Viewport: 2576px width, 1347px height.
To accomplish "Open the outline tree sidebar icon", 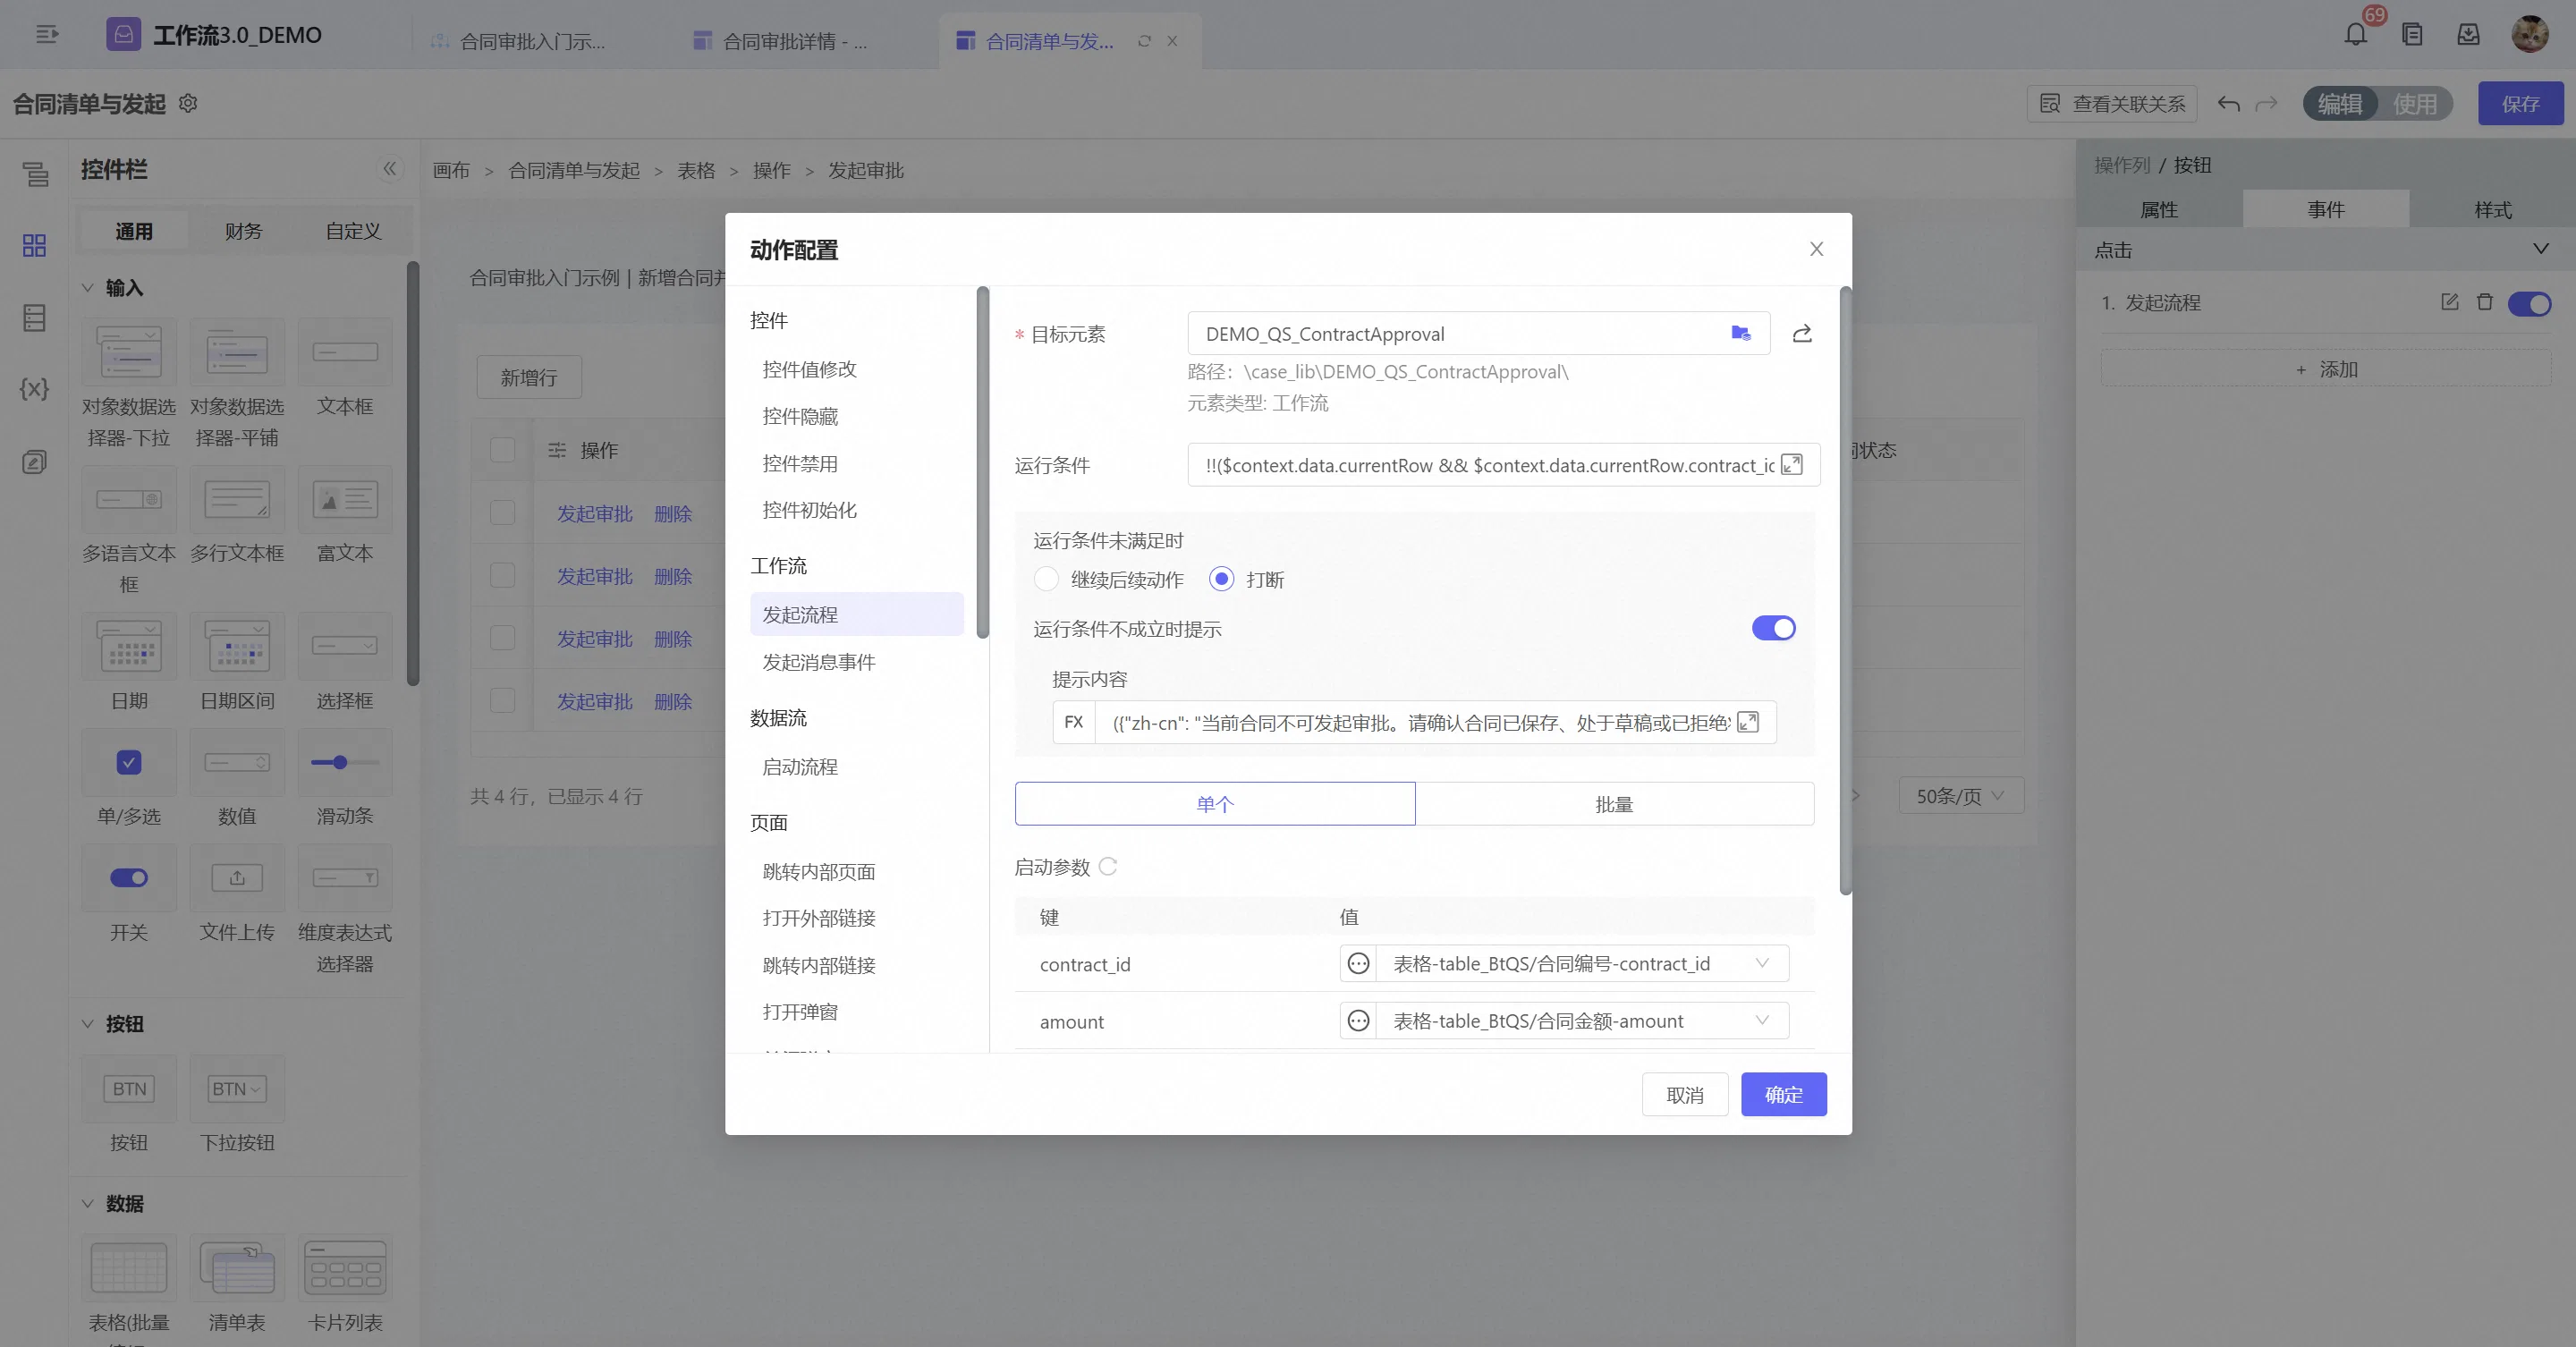I will point(35,174).
